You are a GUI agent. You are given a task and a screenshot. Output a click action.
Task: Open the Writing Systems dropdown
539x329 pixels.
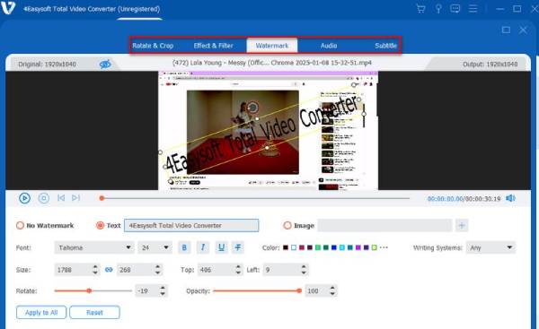coord(490,247)
